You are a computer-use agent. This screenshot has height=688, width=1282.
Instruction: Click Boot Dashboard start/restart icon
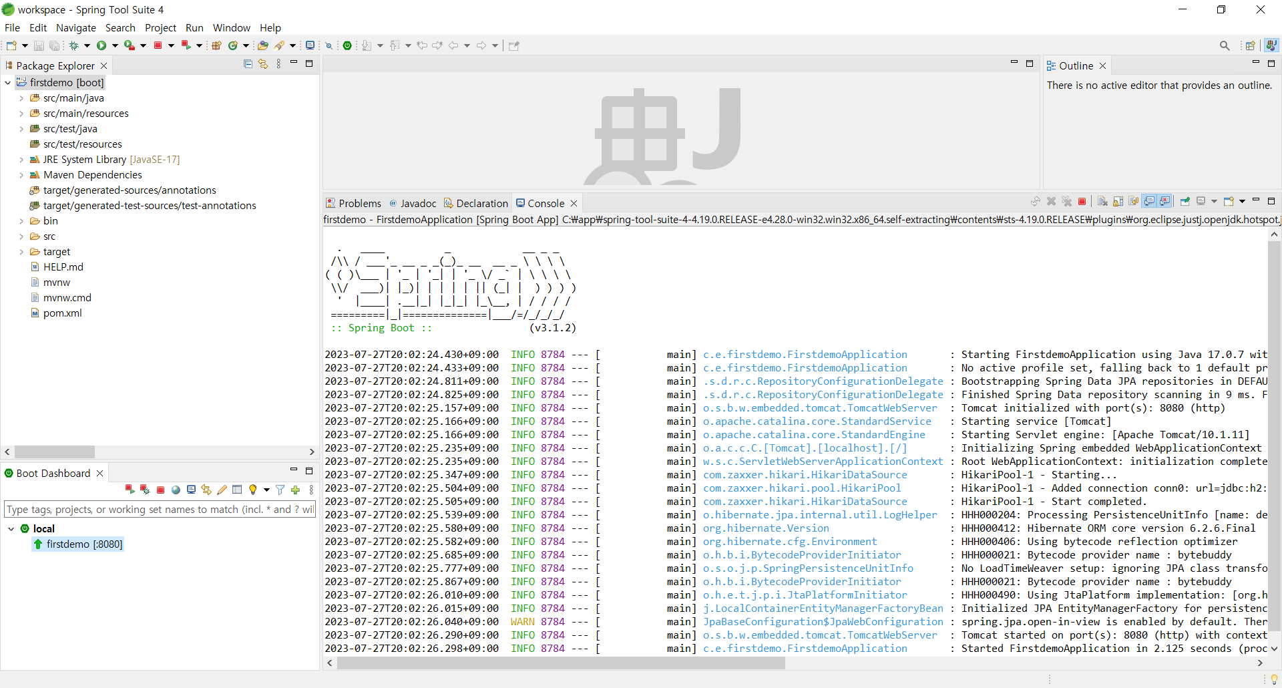tap(130, 490)
